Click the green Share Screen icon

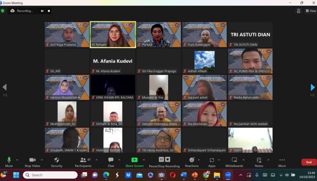[x=134, y=160]
